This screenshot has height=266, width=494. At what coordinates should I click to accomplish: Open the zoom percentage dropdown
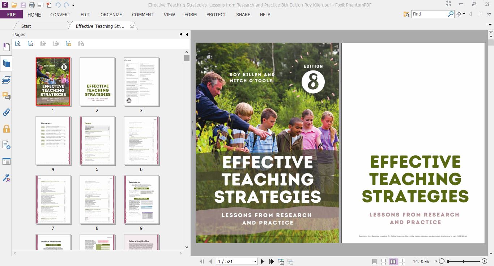click(436, 261)
